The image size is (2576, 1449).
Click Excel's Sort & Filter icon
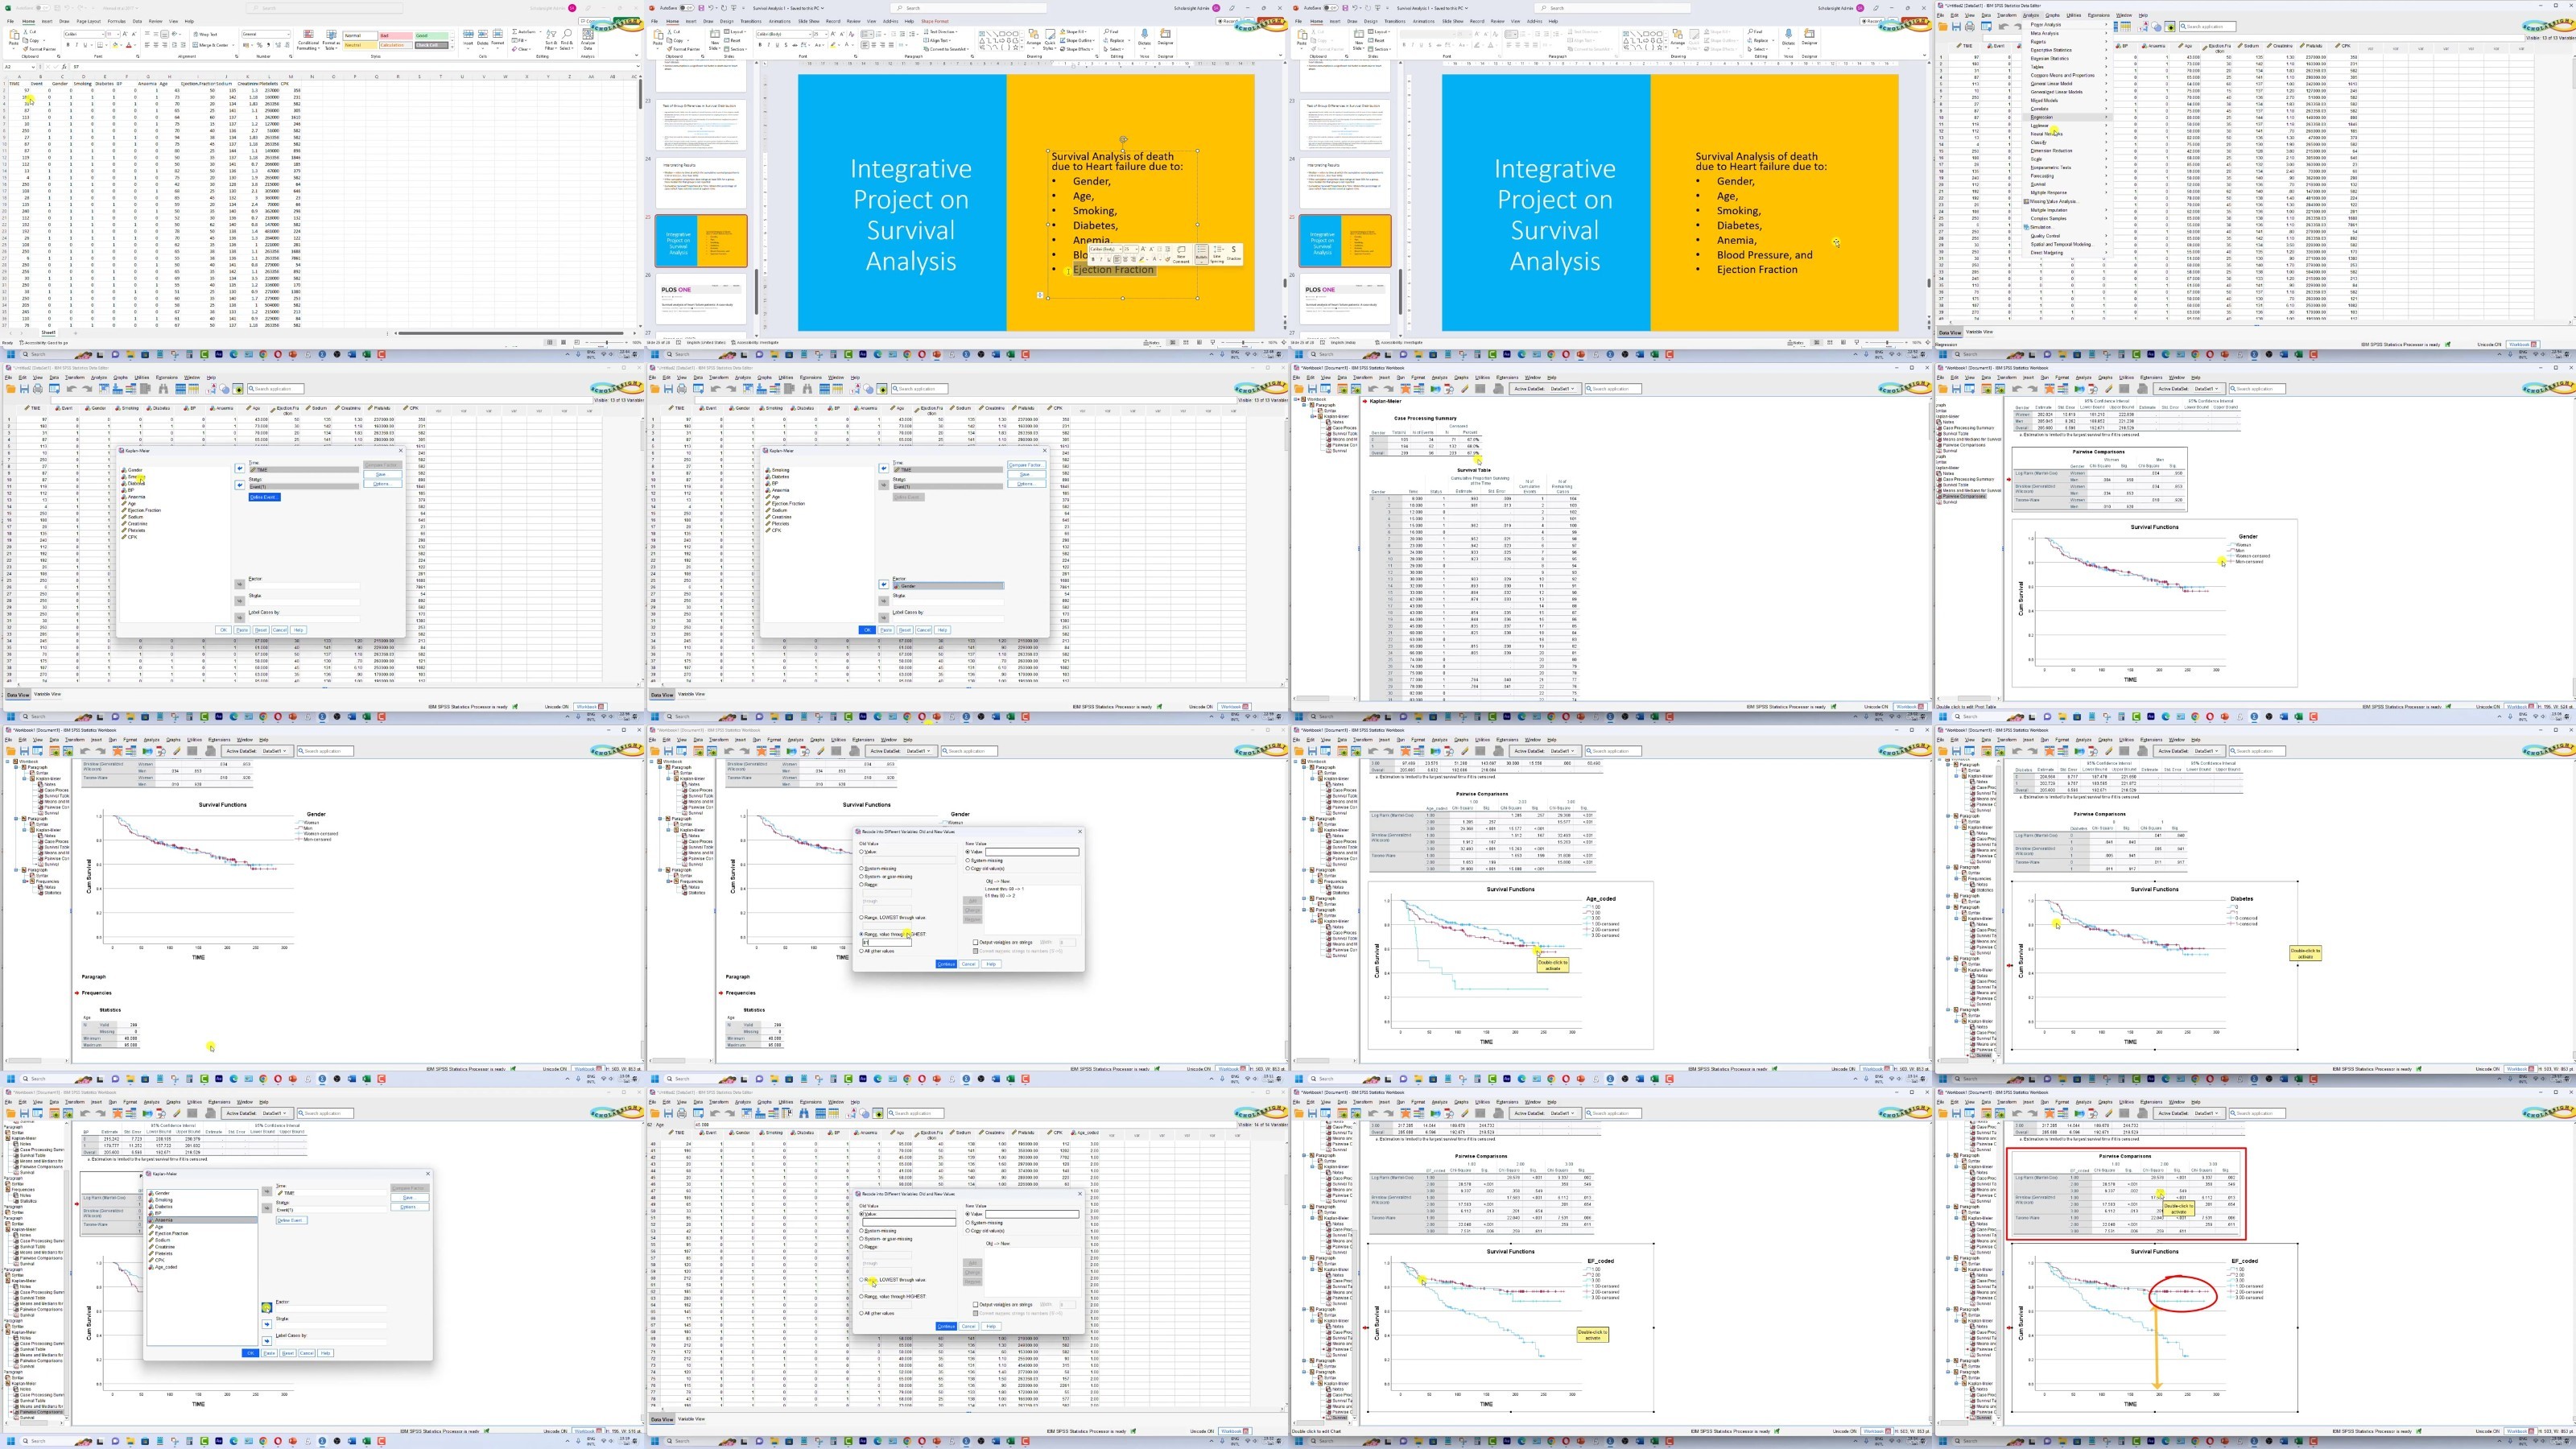[x=551, y=40]
